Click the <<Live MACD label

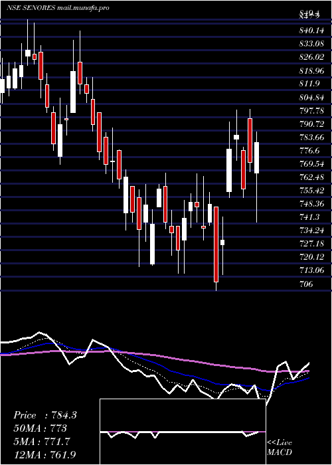(x=280, y=447)
